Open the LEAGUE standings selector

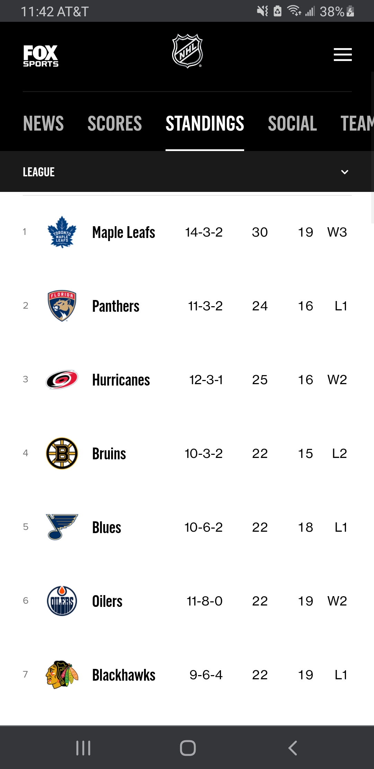[x=187, y=171]
